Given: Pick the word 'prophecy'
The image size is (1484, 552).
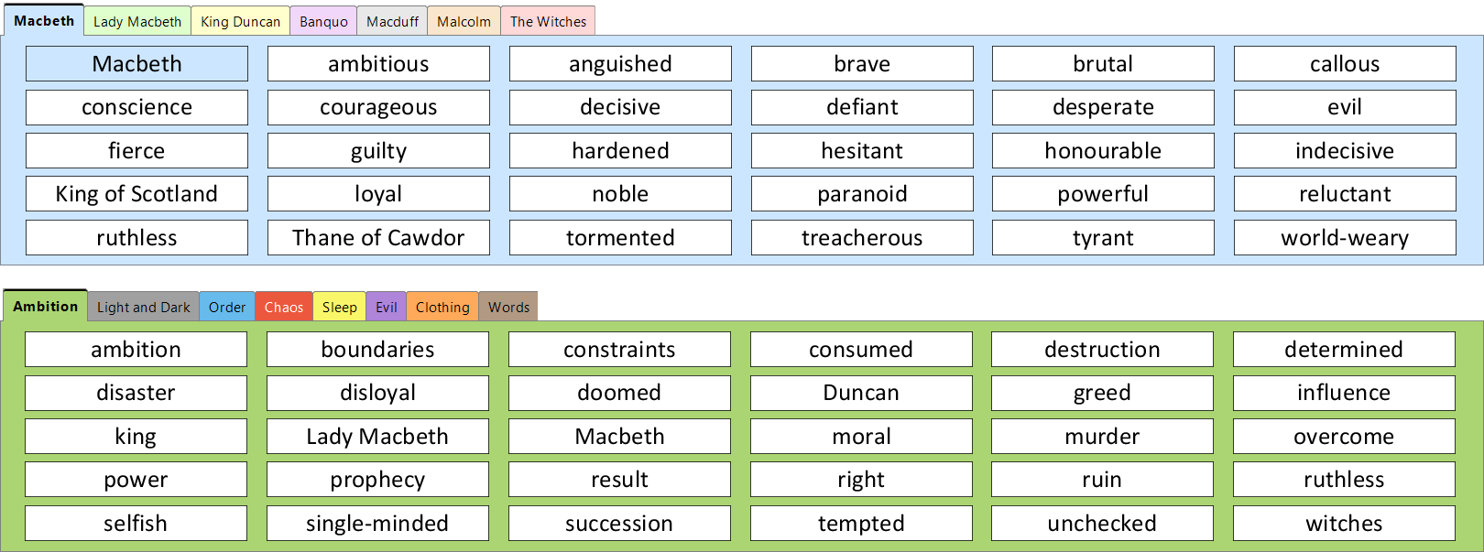Looking at the screenshot, I should 377,480.
